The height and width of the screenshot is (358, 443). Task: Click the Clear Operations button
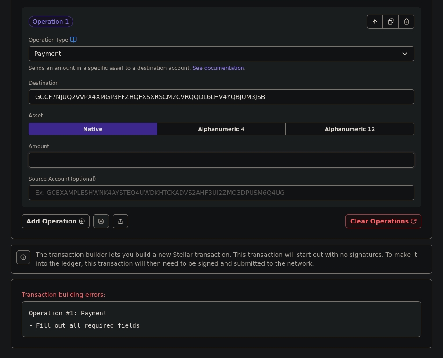point(383,221)
